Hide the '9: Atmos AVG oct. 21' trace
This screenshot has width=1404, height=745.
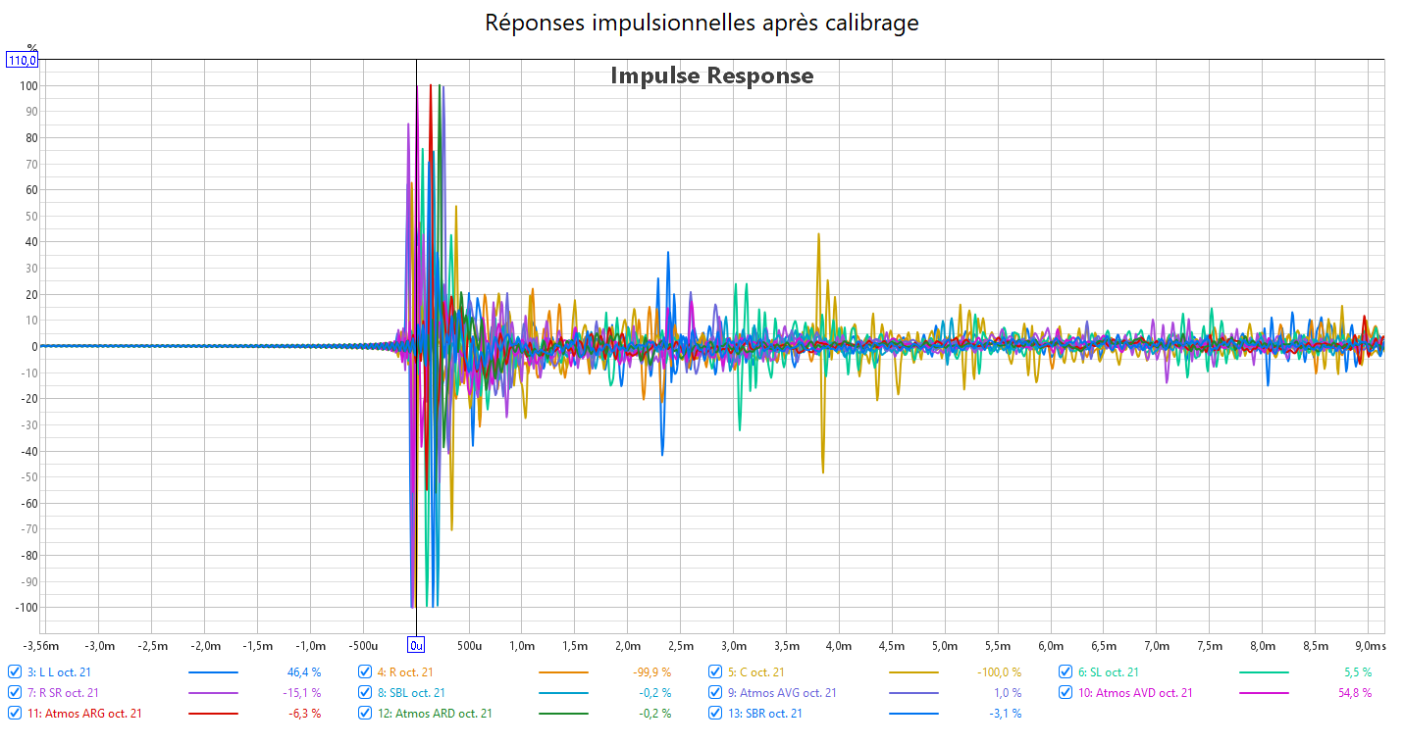tap(715, 693)
